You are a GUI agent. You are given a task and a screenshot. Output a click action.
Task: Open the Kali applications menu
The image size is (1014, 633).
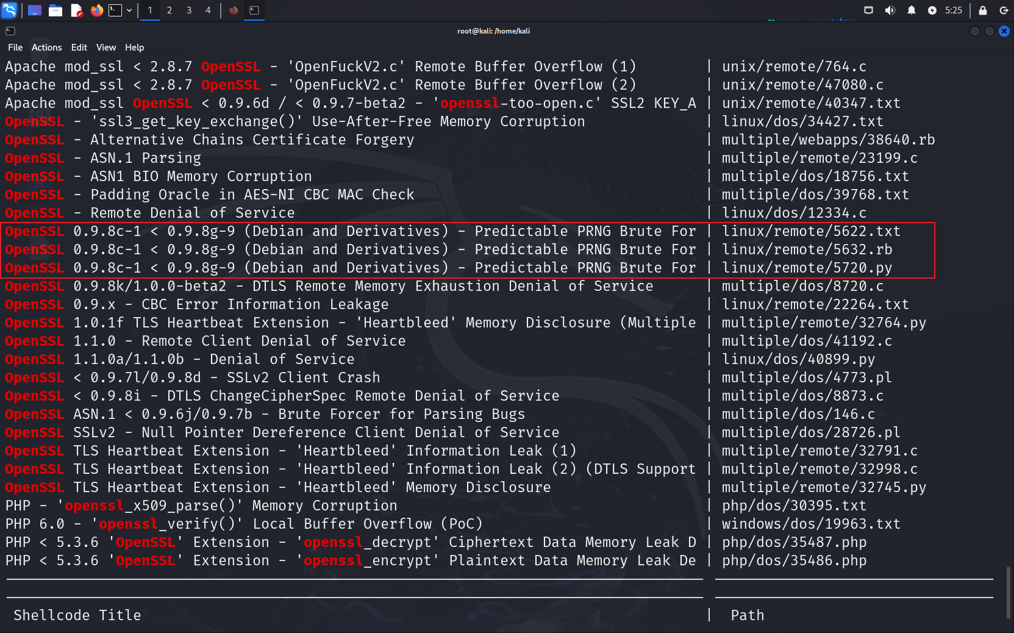10,10
